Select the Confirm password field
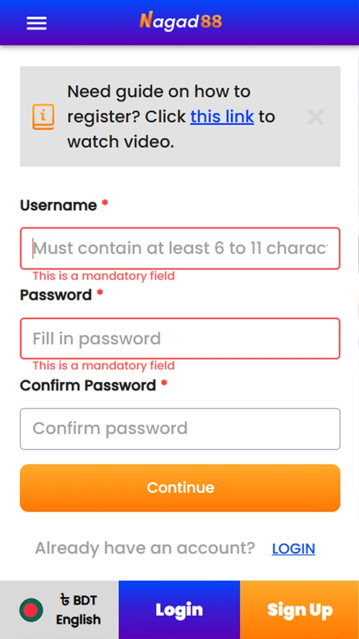 pos(180,429)
